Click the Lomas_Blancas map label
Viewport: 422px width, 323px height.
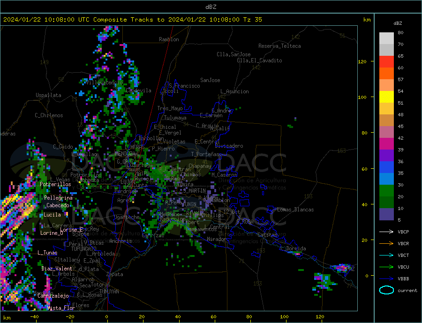click(295, 210)
